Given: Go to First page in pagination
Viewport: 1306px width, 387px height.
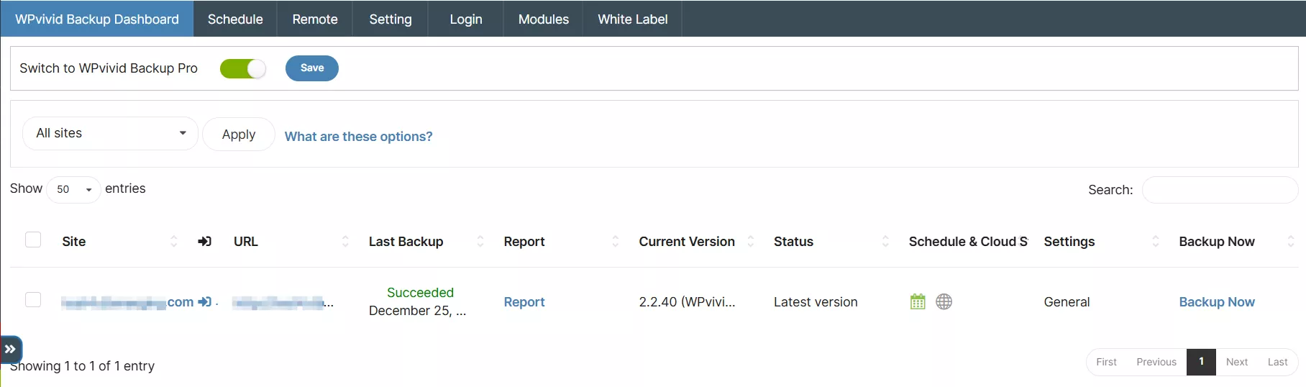Looking at the screenshot, I should click(x=1106, y=362).
